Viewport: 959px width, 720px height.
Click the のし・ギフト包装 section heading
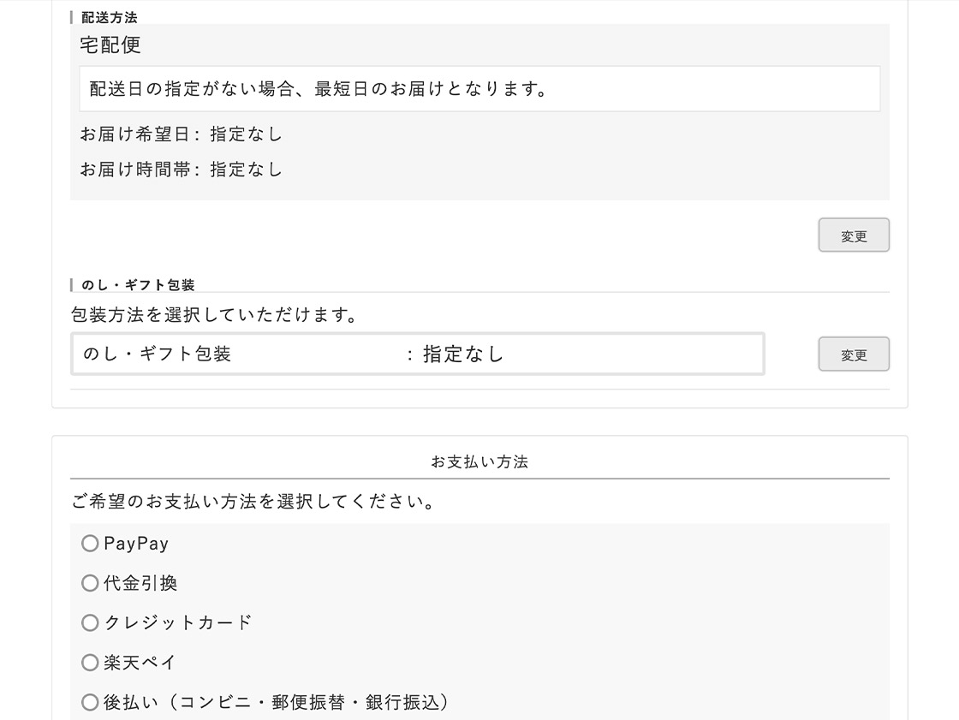tap(138, 285)
